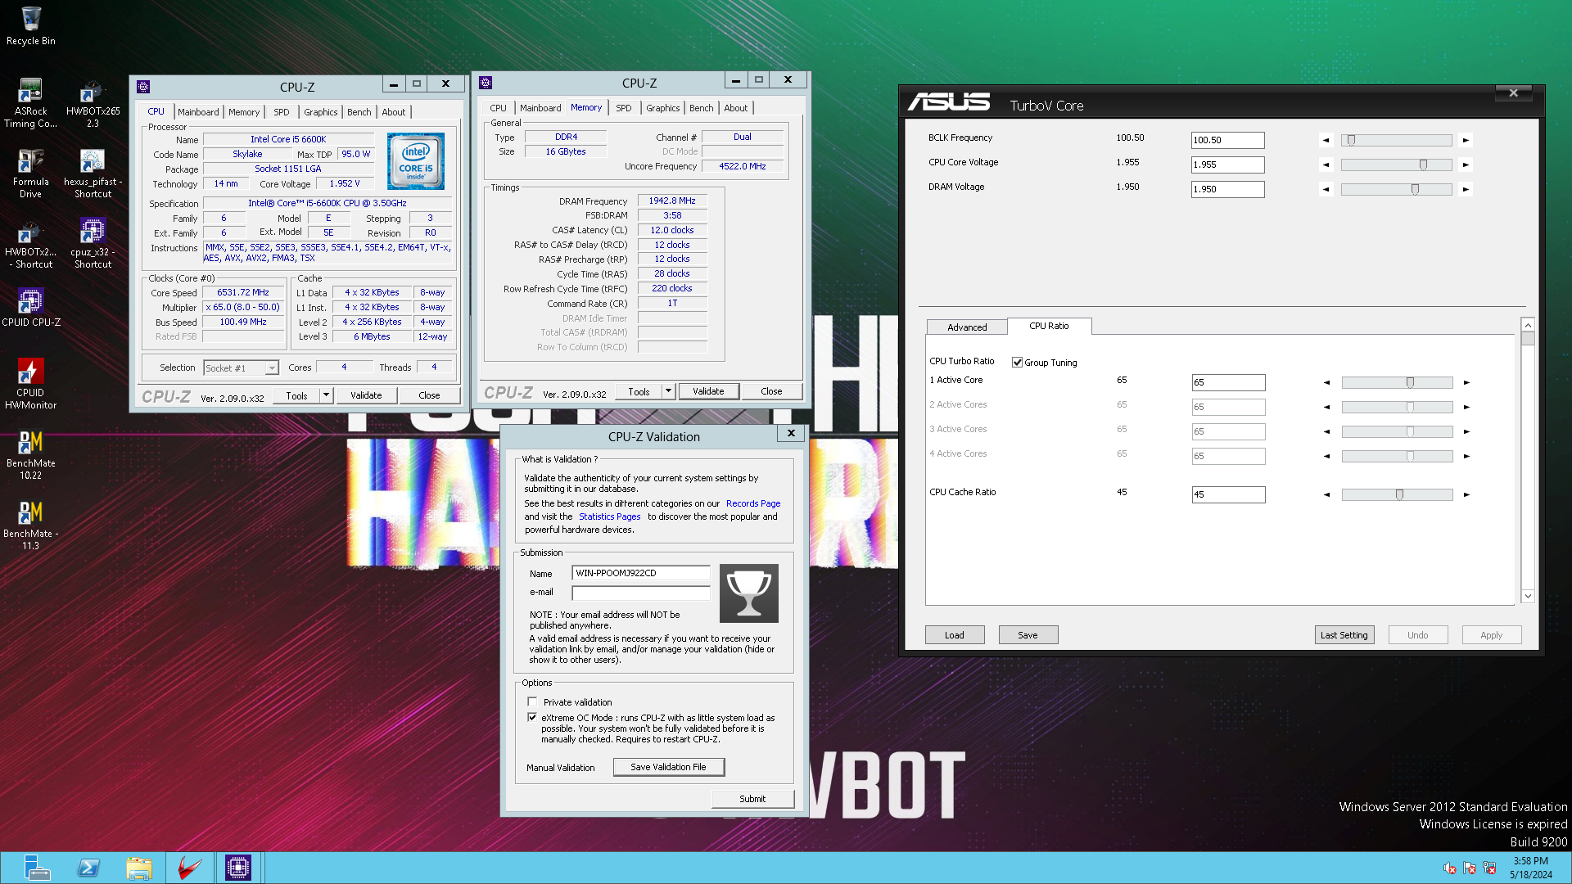
Task: Click scrollbar down arrow in TurboV Core panel
Action: coord(1528,597)
